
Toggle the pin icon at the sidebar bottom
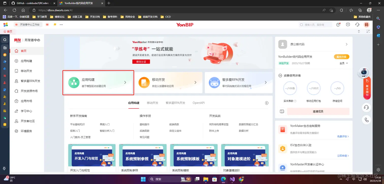[x=5, y=168]
